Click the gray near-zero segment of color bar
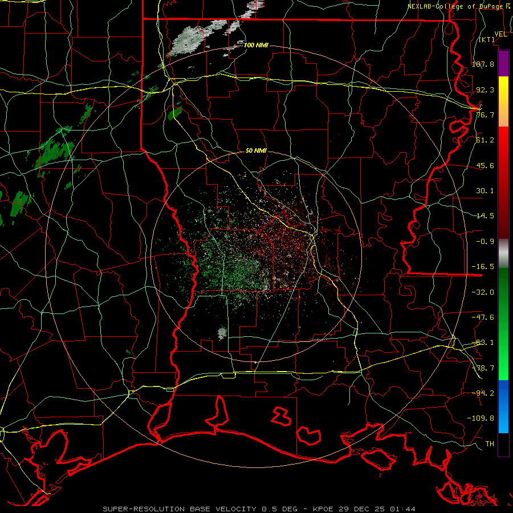513x513 pixels. point(503,254)
